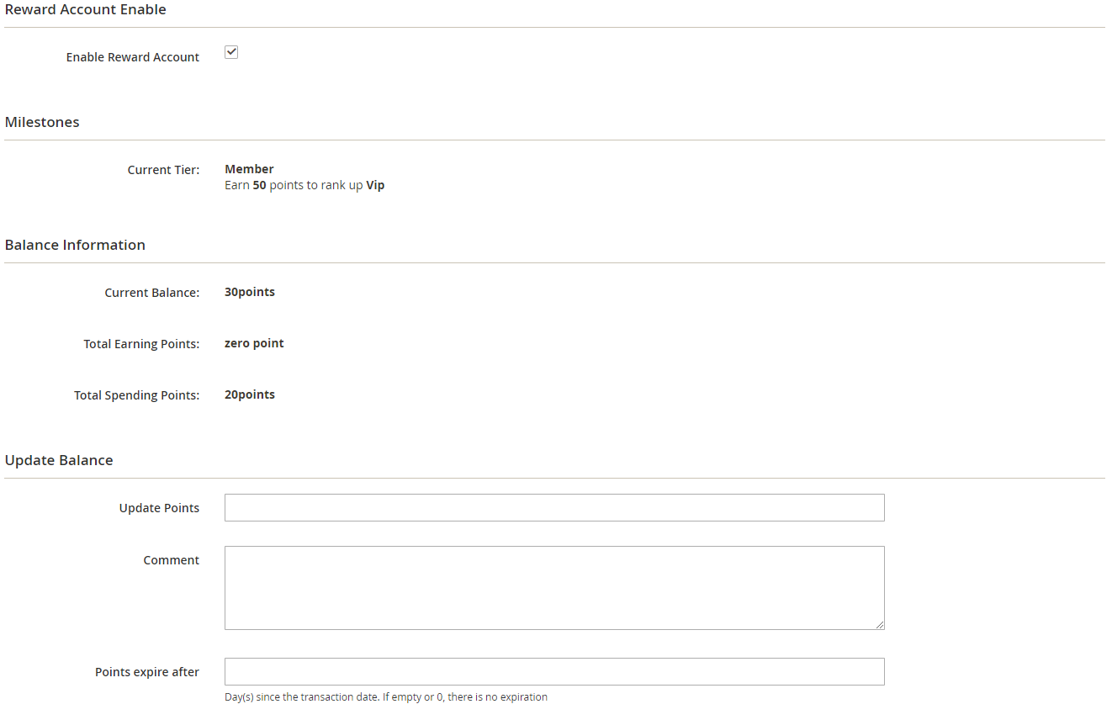Click the Enable Reward Account label
The height and width of the screenshot is (720, 1112).
pos(133,57)
